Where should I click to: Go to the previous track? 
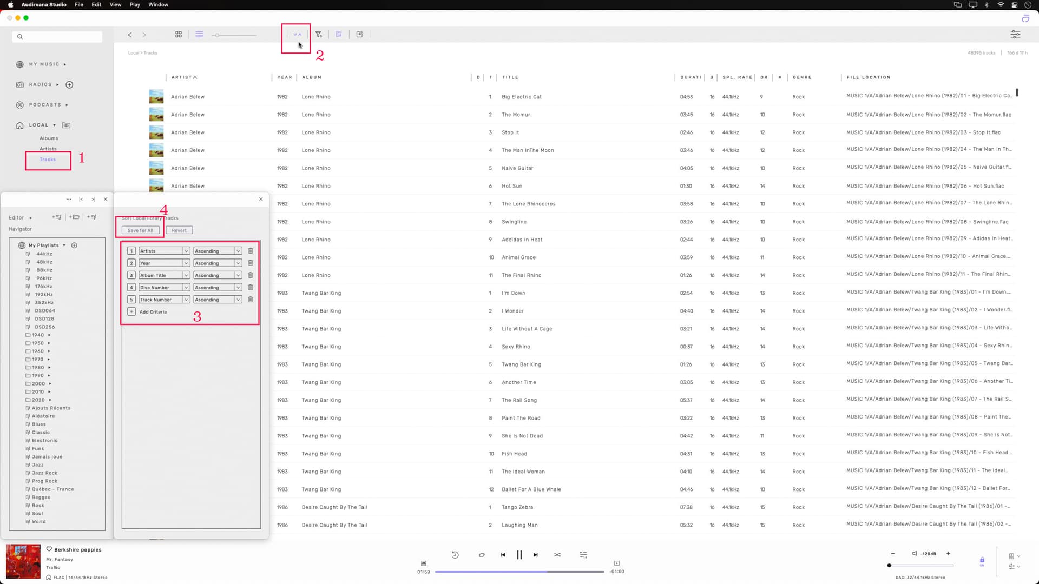click(503, 555)
